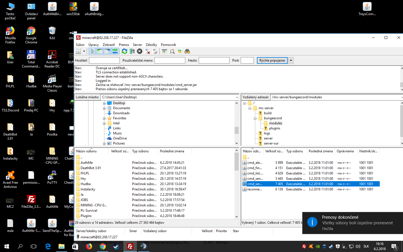This screenshot has width=403, height=252.
Task: Click the volume icon in system tray
Action: click(x=358, y=246)
